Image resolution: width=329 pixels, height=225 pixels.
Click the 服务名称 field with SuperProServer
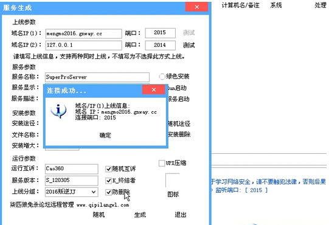coord(97,77)
